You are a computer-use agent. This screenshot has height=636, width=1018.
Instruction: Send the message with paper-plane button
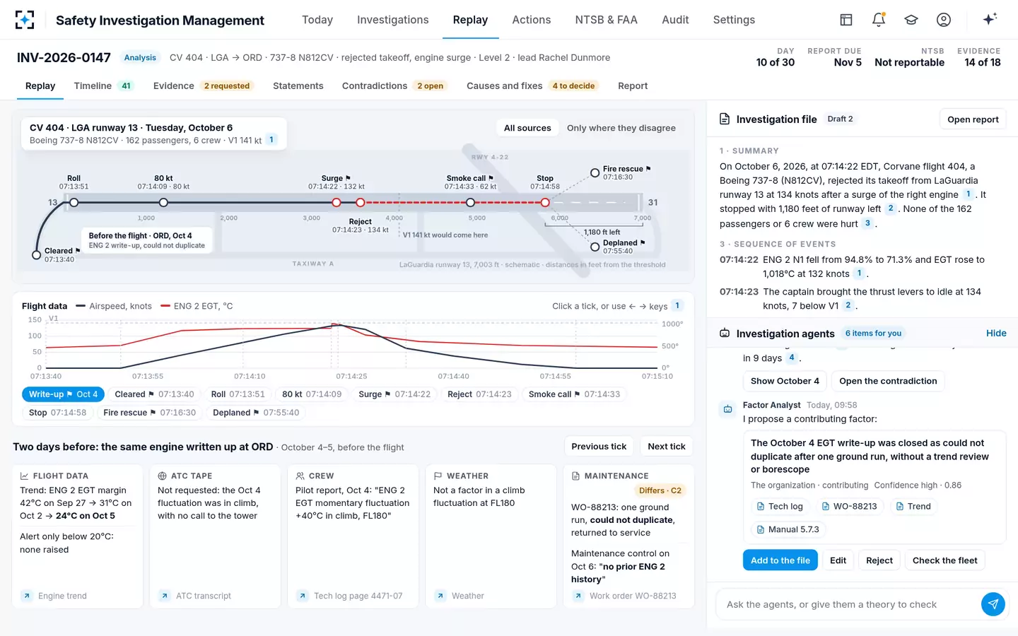pyautogui.click(x=993, y=604)
